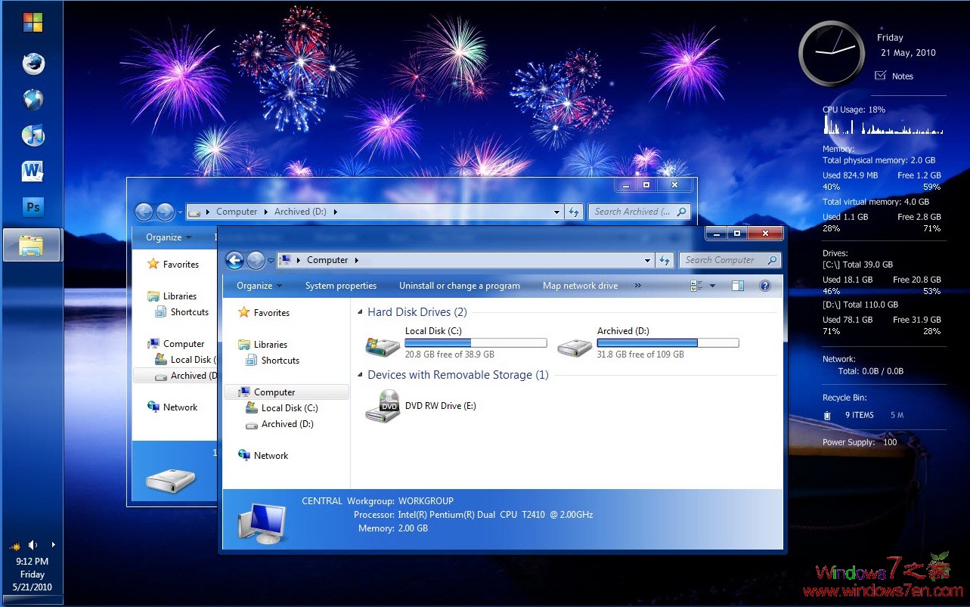Image resolution: width=970 pixels, height=607 pixels.
Task: Click the Windows Explorer dock icon
Action: point(31,244)
